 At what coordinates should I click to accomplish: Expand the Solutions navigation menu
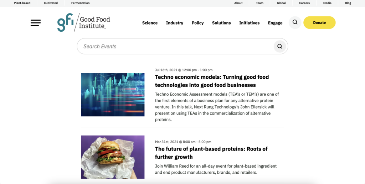(221, 23)
